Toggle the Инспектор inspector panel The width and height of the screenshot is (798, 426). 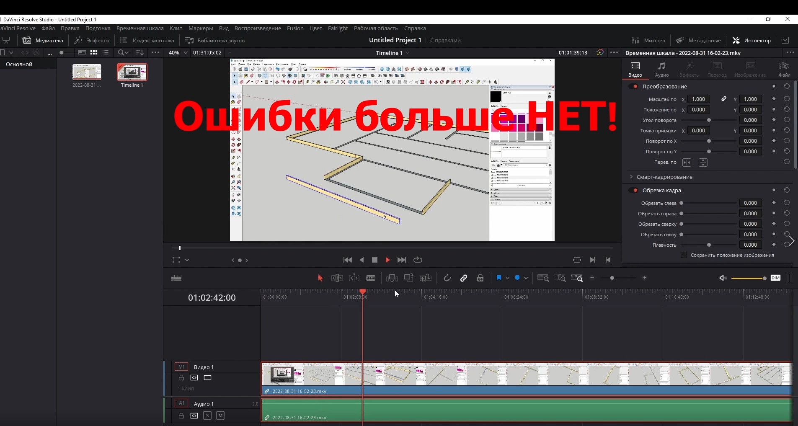(752, 40)
